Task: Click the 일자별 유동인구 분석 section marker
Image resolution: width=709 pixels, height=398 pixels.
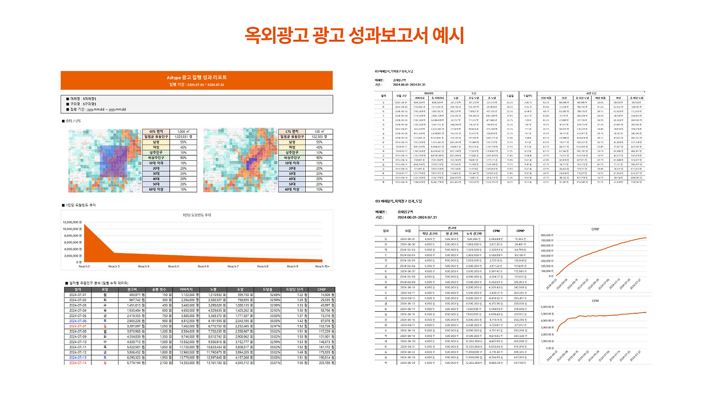Action: click(66, 283)
